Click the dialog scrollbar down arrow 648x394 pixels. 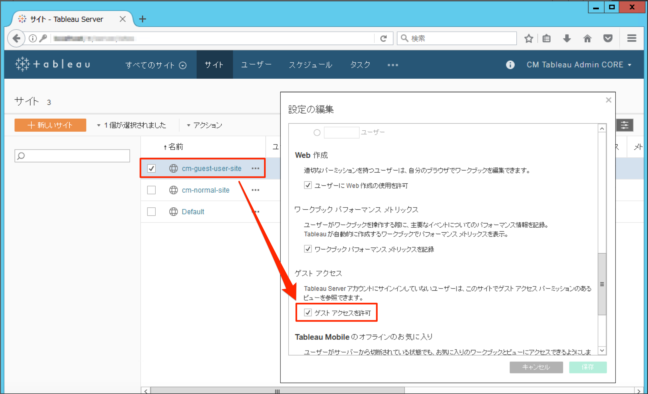point(602,350)
